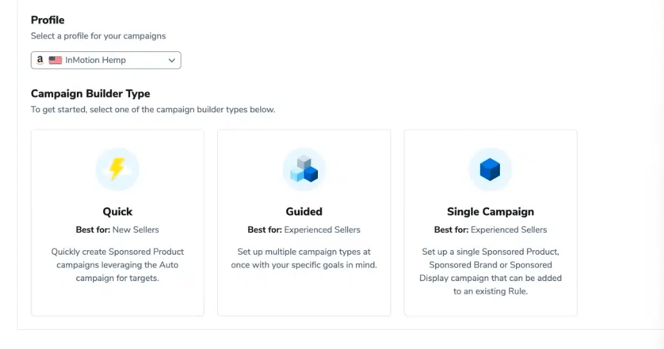Click the Amazon logo in profile selector

click(x=40, y=60)
